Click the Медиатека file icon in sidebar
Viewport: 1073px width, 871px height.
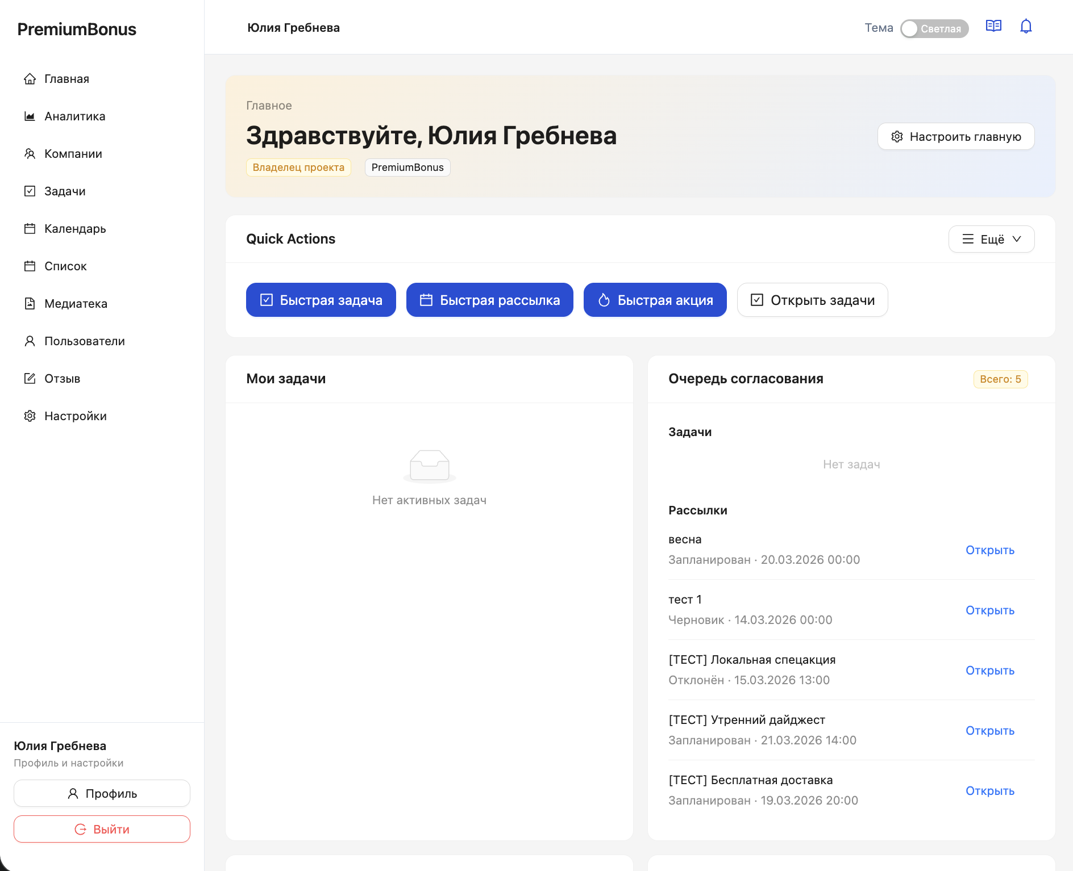[30, 304]
